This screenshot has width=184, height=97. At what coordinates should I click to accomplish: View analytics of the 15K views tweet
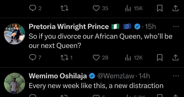(134, 8)
